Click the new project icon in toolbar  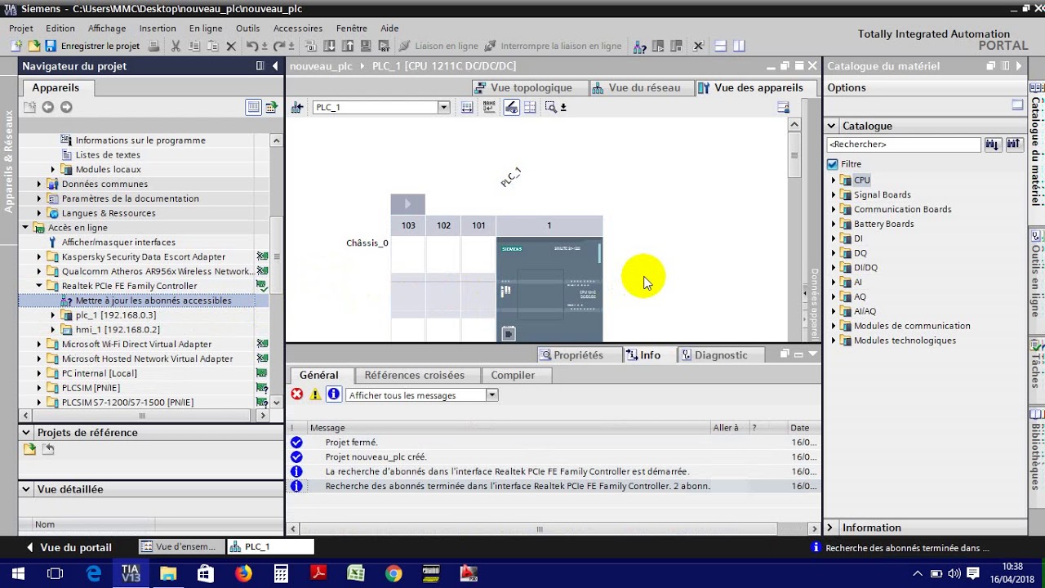coord(16,47)
